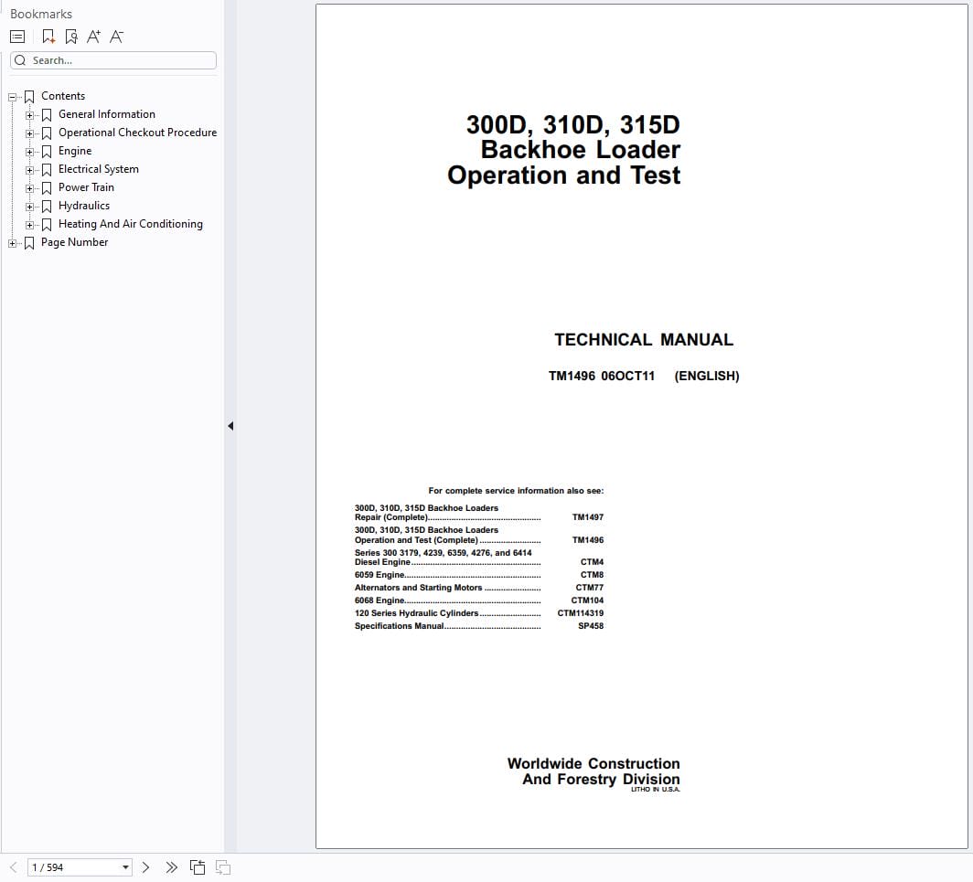Click the CTM104 reference number
973x882 pixels.
coord(587,600)
